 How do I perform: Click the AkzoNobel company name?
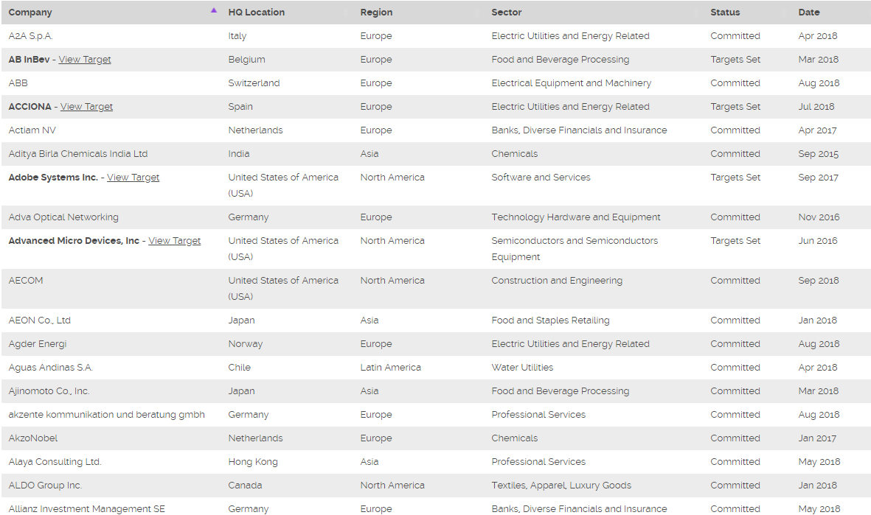33,438
